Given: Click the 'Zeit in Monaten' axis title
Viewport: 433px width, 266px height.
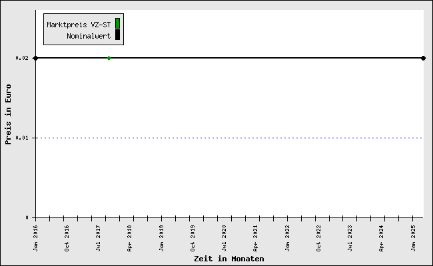Looking at the screenshot, I should pyautogui.click(x=229, y=259).
